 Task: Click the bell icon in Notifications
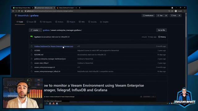tap(144, 16)
